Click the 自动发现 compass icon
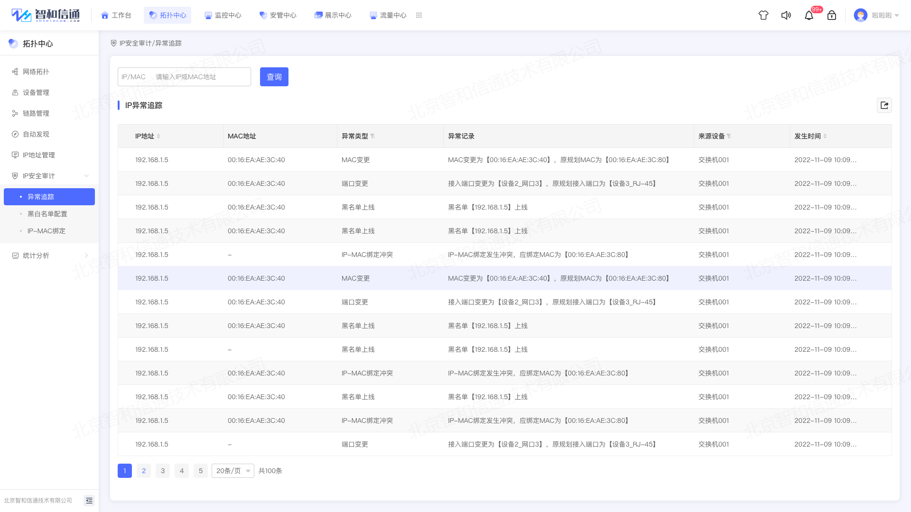This screenshot has width=911, height=512. 15,134
